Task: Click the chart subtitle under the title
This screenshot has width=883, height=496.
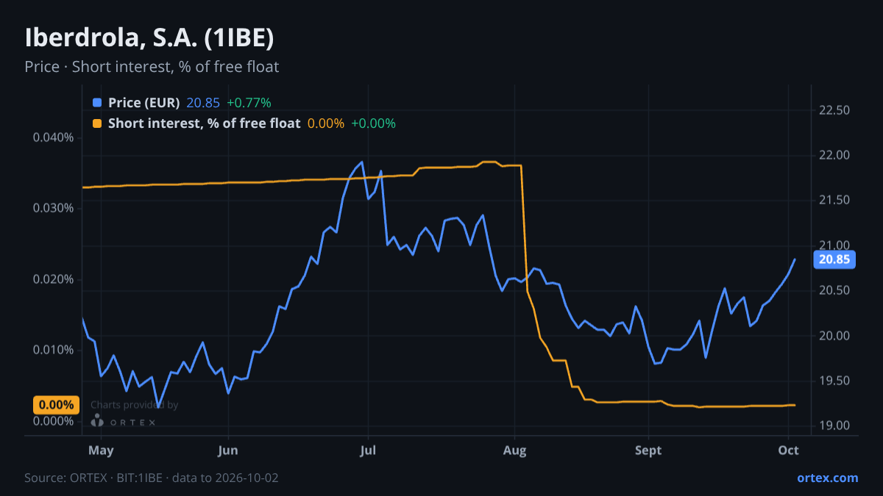Action: pos(152,67)
